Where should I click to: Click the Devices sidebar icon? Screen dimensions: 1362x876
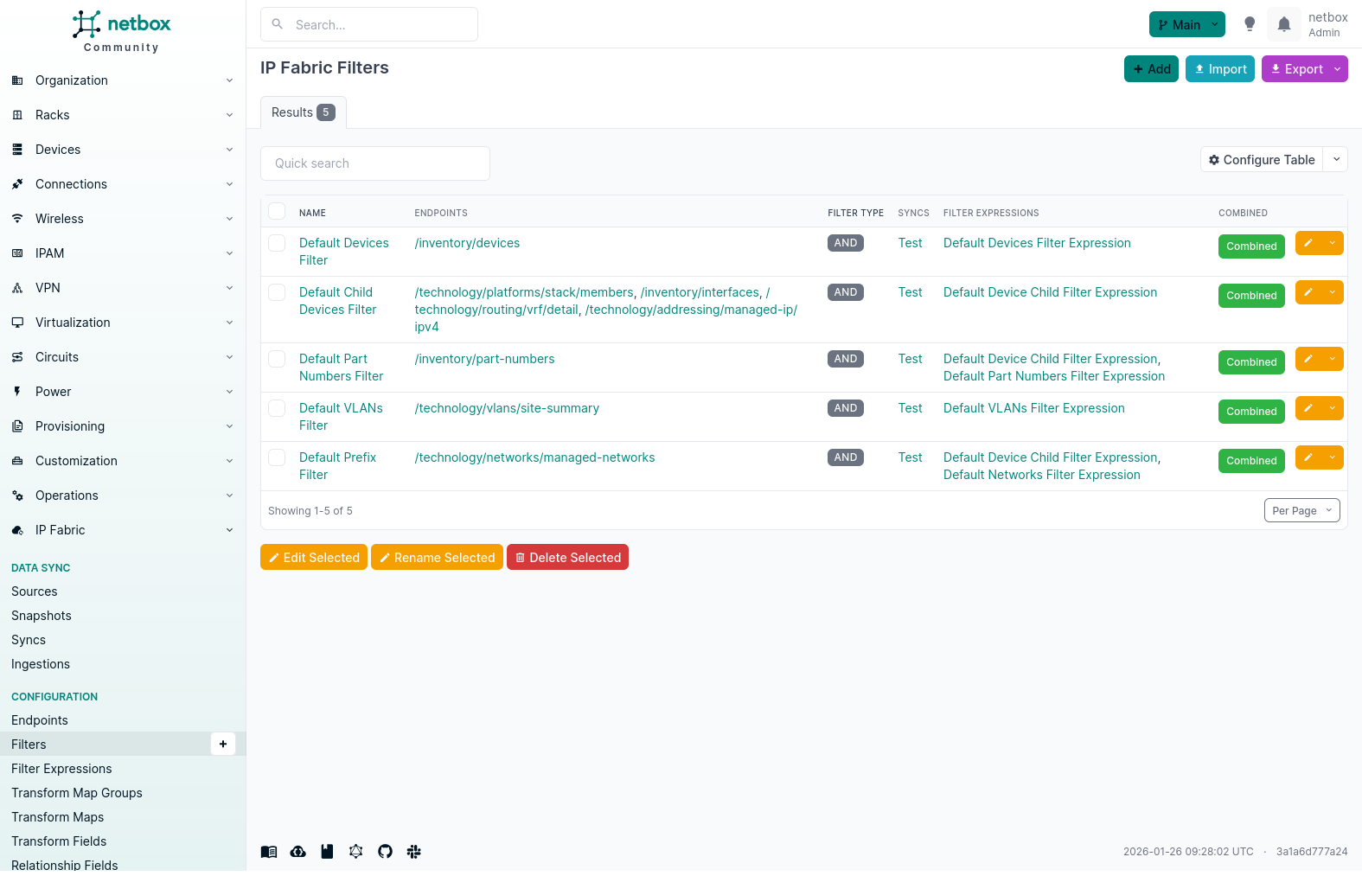tap(17, 150)
